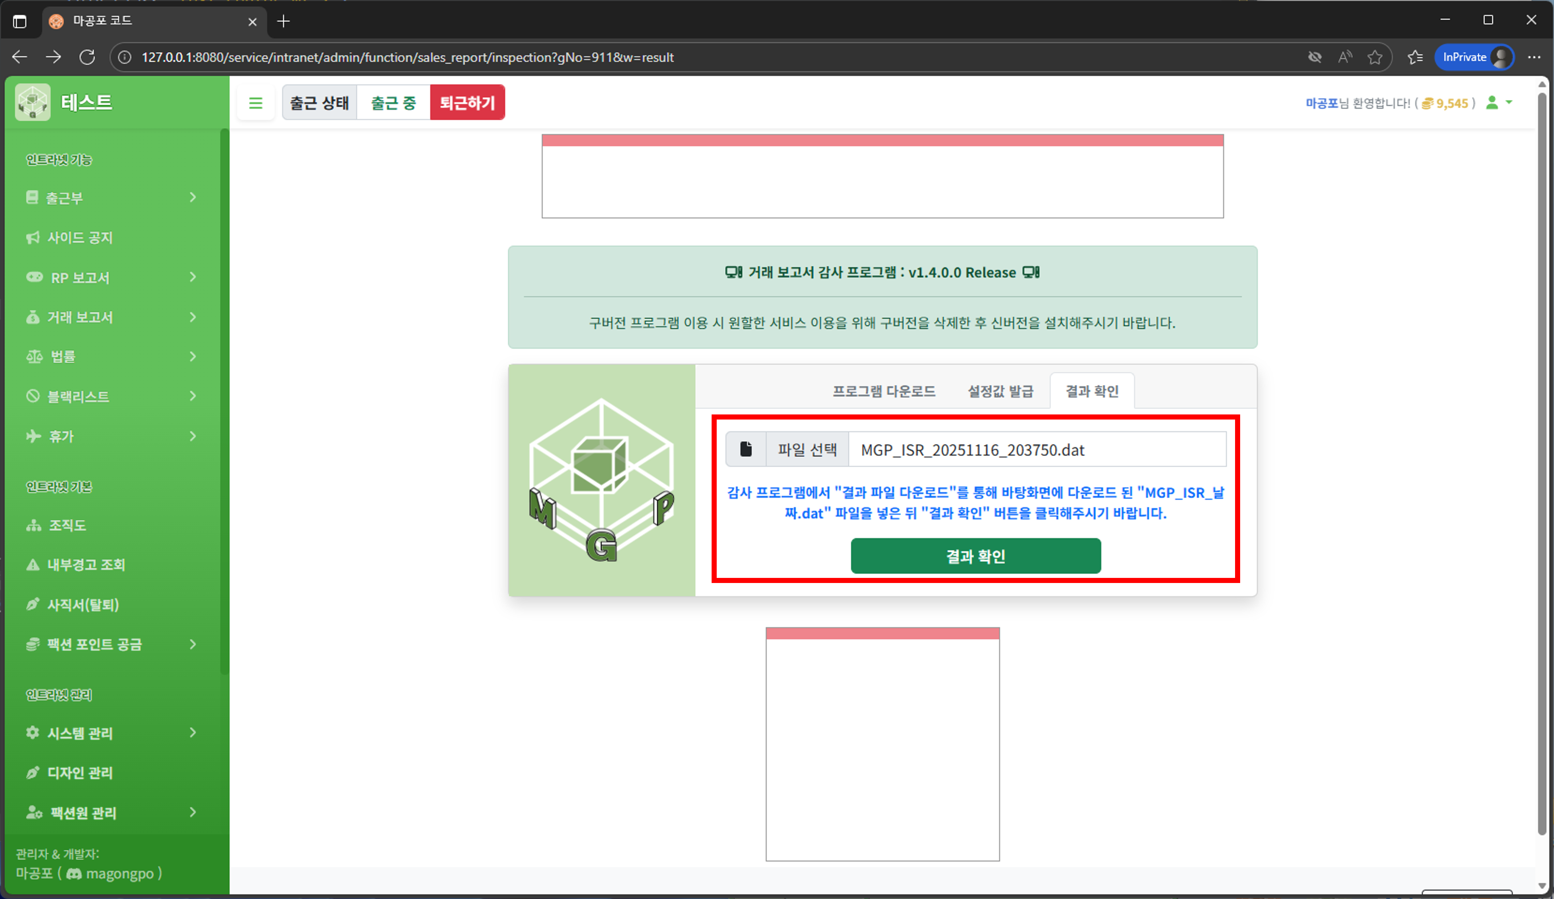Open the sidebar hamburger menu
This screenshot has height=899, width=1554.
pyautogui.click(x=255, y=102)
